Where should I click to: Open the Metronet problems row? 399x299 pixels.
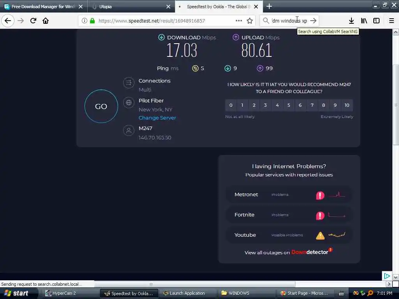(x=289, y=195)
